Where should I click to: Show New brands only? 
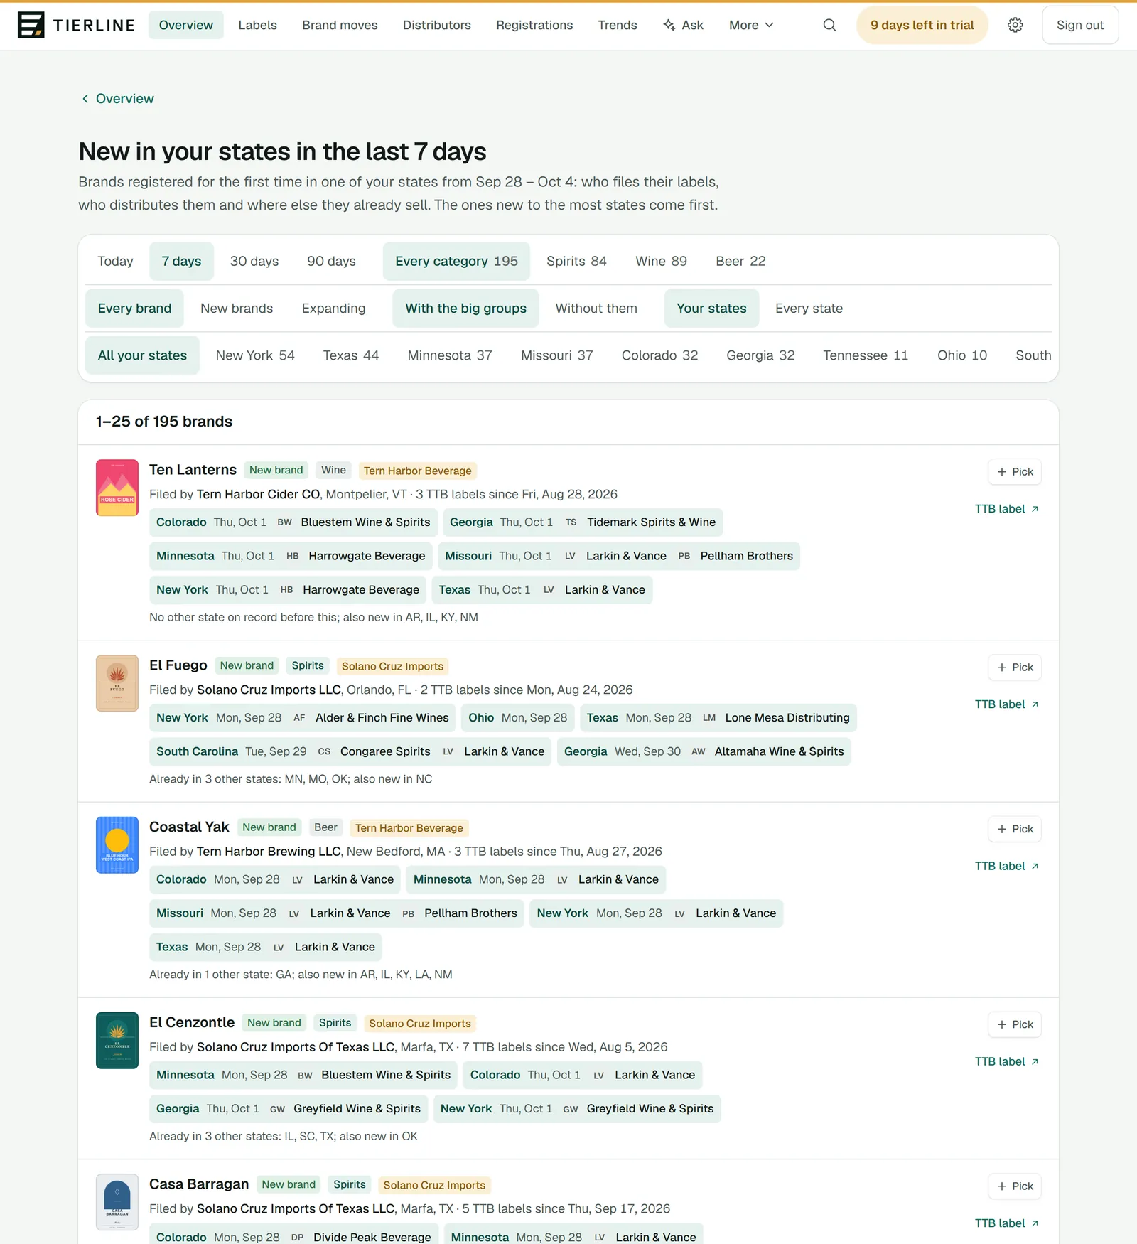[x=237, y=309]
